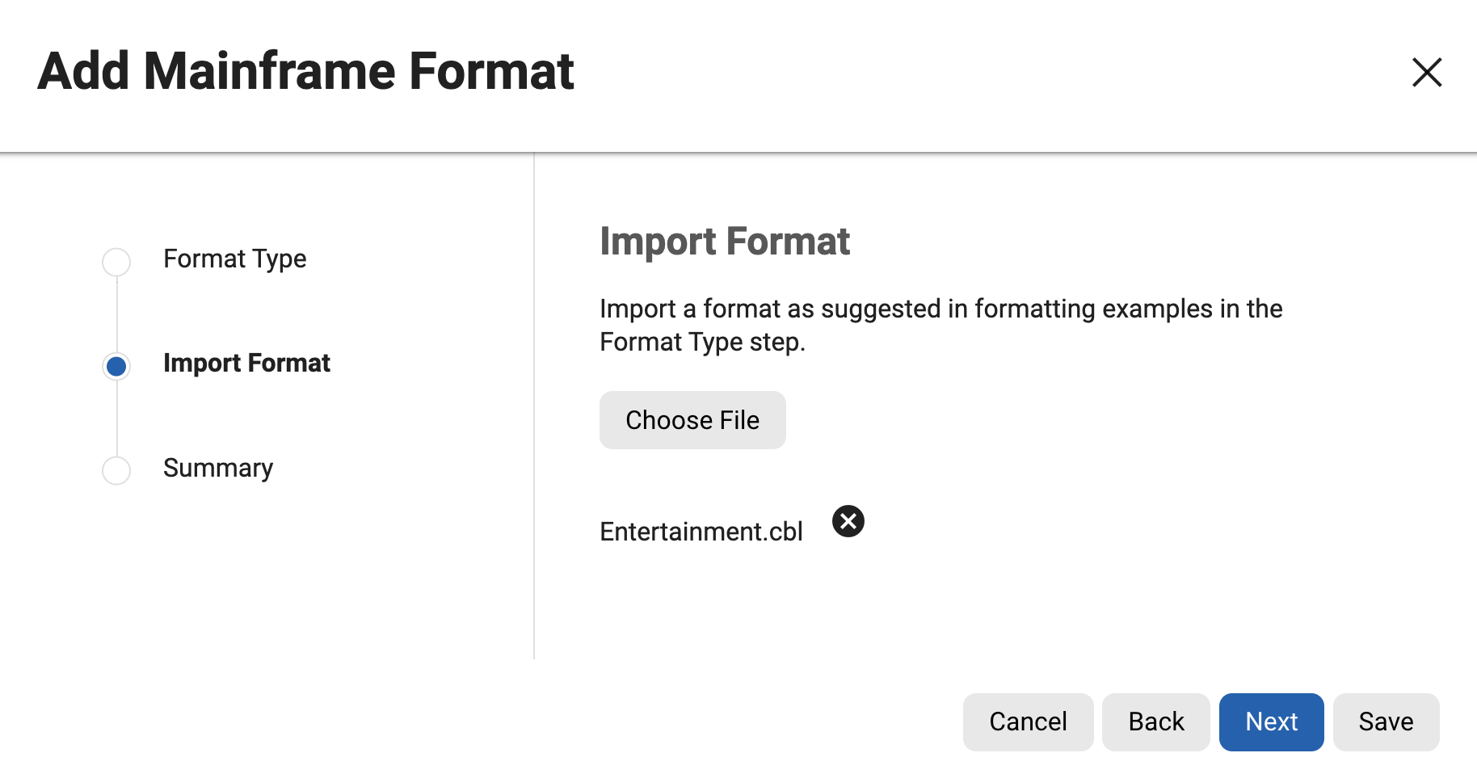Open the file picker to upload format
The height and width of the screenshot is (774, 1477).
[x=692, y=419]
